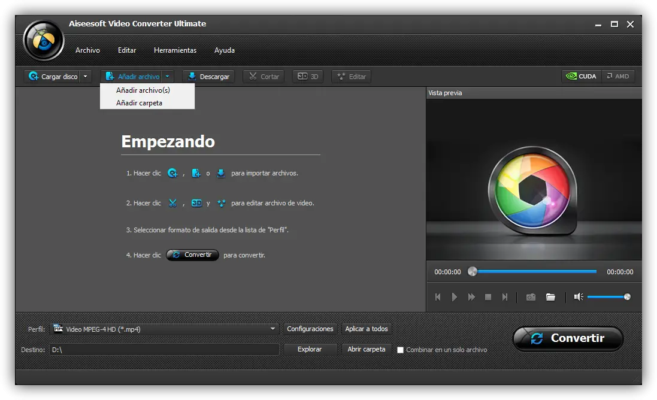Click the total time 00:00:00 on right
The image size is (657, 400).
[x=620, y=272]
